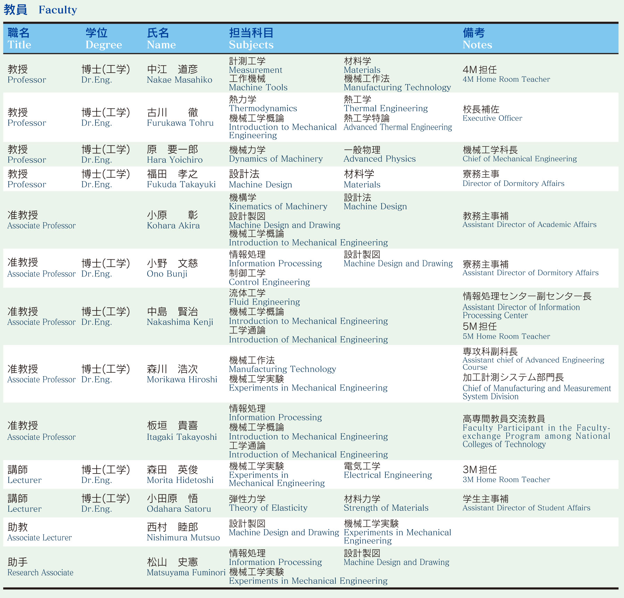624x598 pixels.
Task: Click the title 'Associate Lecturer'
Action: click(x=40, y=538)
